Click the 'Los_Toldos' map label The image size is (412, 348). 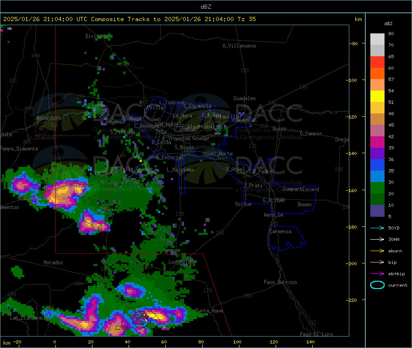coord(182,262)
